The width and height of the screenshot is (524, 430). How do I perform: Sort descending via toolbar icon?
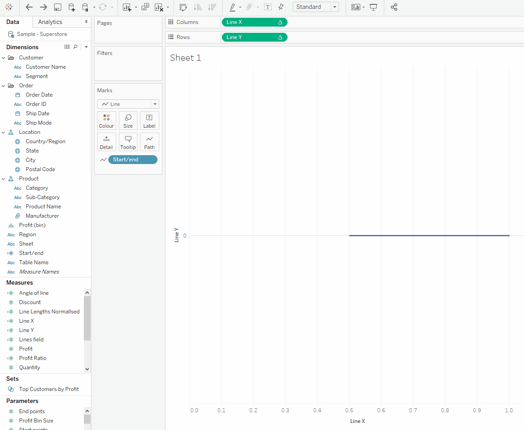click(212, 7)
